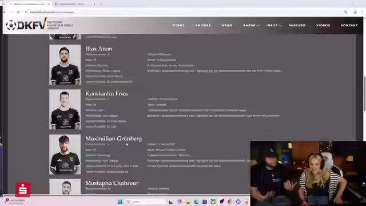
Task: Close the active DKFV browser tab
Action: tap(49, 4)
